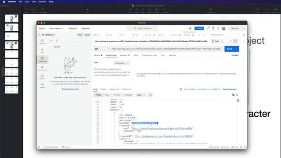
Task: Open the Workspaces dropdown
Action: [x=57, y=29]
